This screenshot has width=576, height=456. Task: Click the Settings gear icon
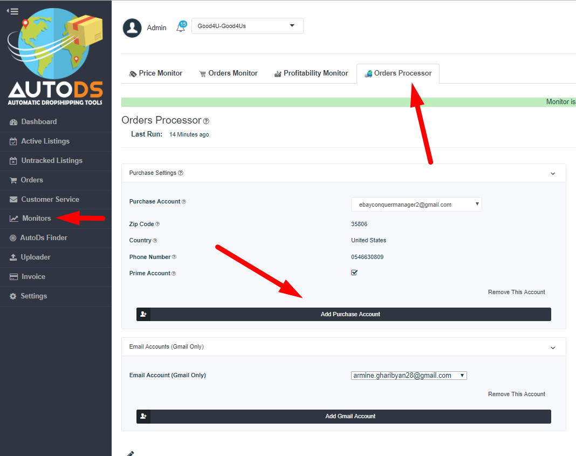pyautogui.click(x=13, y=296)
